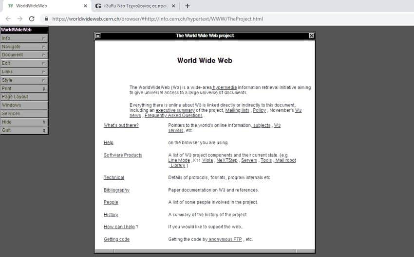
Task: Expand the Style submenu arrow
Action: point(44,80)
